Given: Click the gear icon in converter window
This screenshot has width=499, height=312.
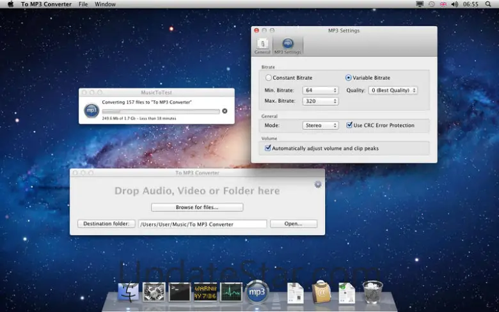Looking at the screenshot, I should pyautogui.click(x=318, y=184).
